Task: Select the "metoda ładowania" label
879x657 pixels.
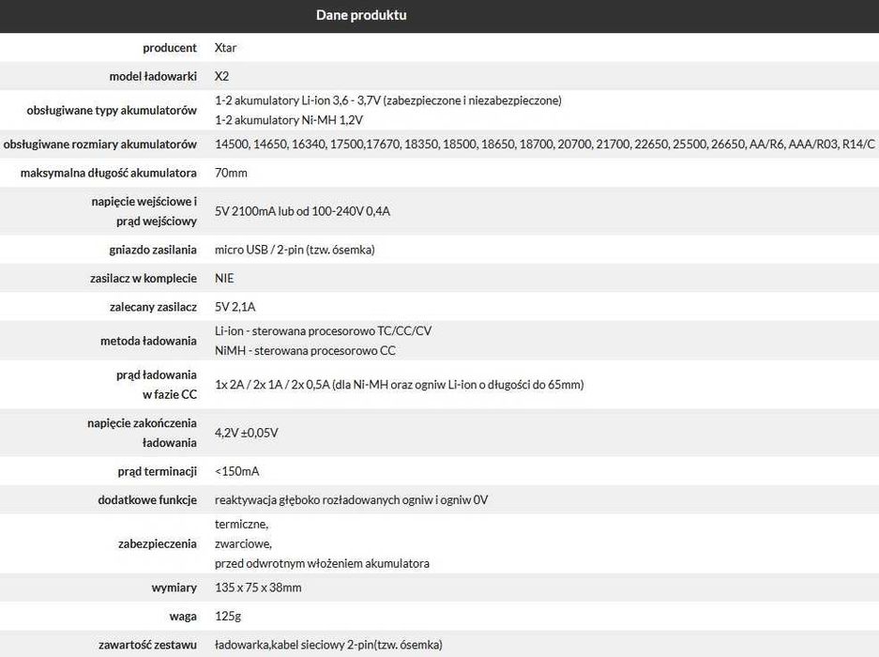Action: [148, 341]
